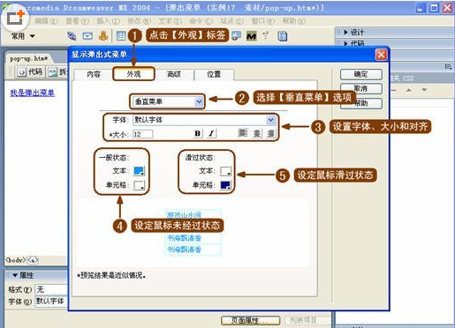Switch to the 高级 tab
Viewport: 455px width, 328px height.
tap(174, 74)
